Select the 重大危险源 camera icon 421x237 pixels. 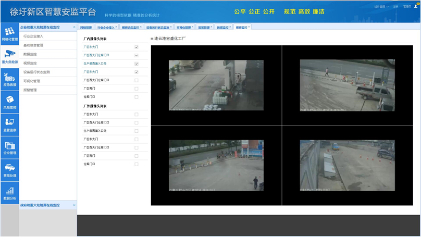click(x=9, y=55)
